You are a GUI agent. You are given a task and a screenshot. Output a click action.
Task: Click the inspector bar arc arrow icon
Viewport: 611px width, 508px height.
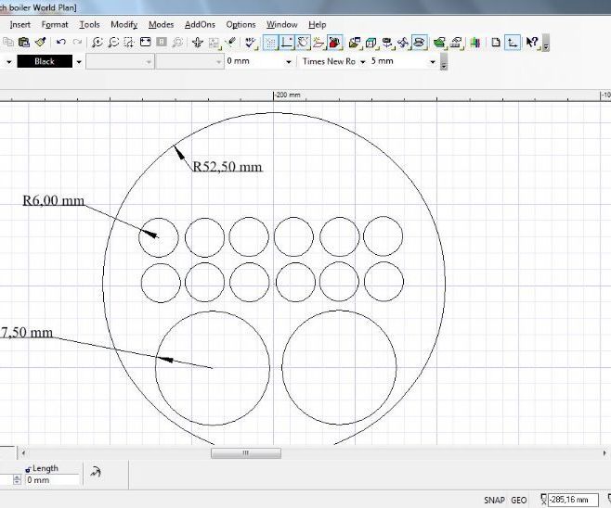96,472
